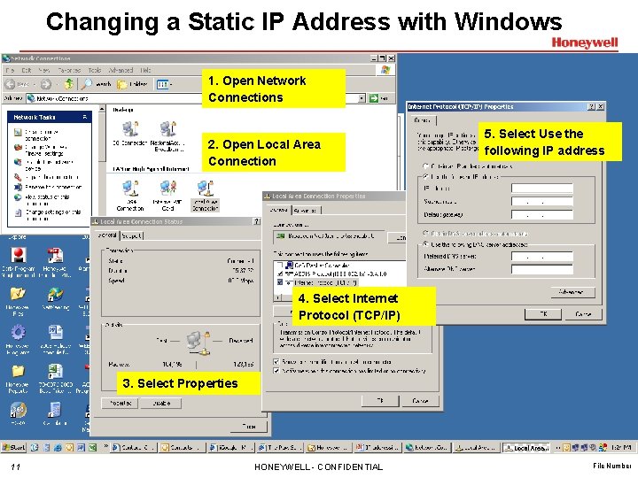The width and height of the screenshot is (638, 478).
Task: Open the File menu in Network Connections
Action: point(10,70)
